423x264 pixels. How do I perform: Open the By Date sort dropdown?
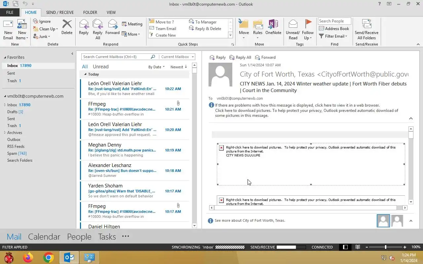click(156, 67)
